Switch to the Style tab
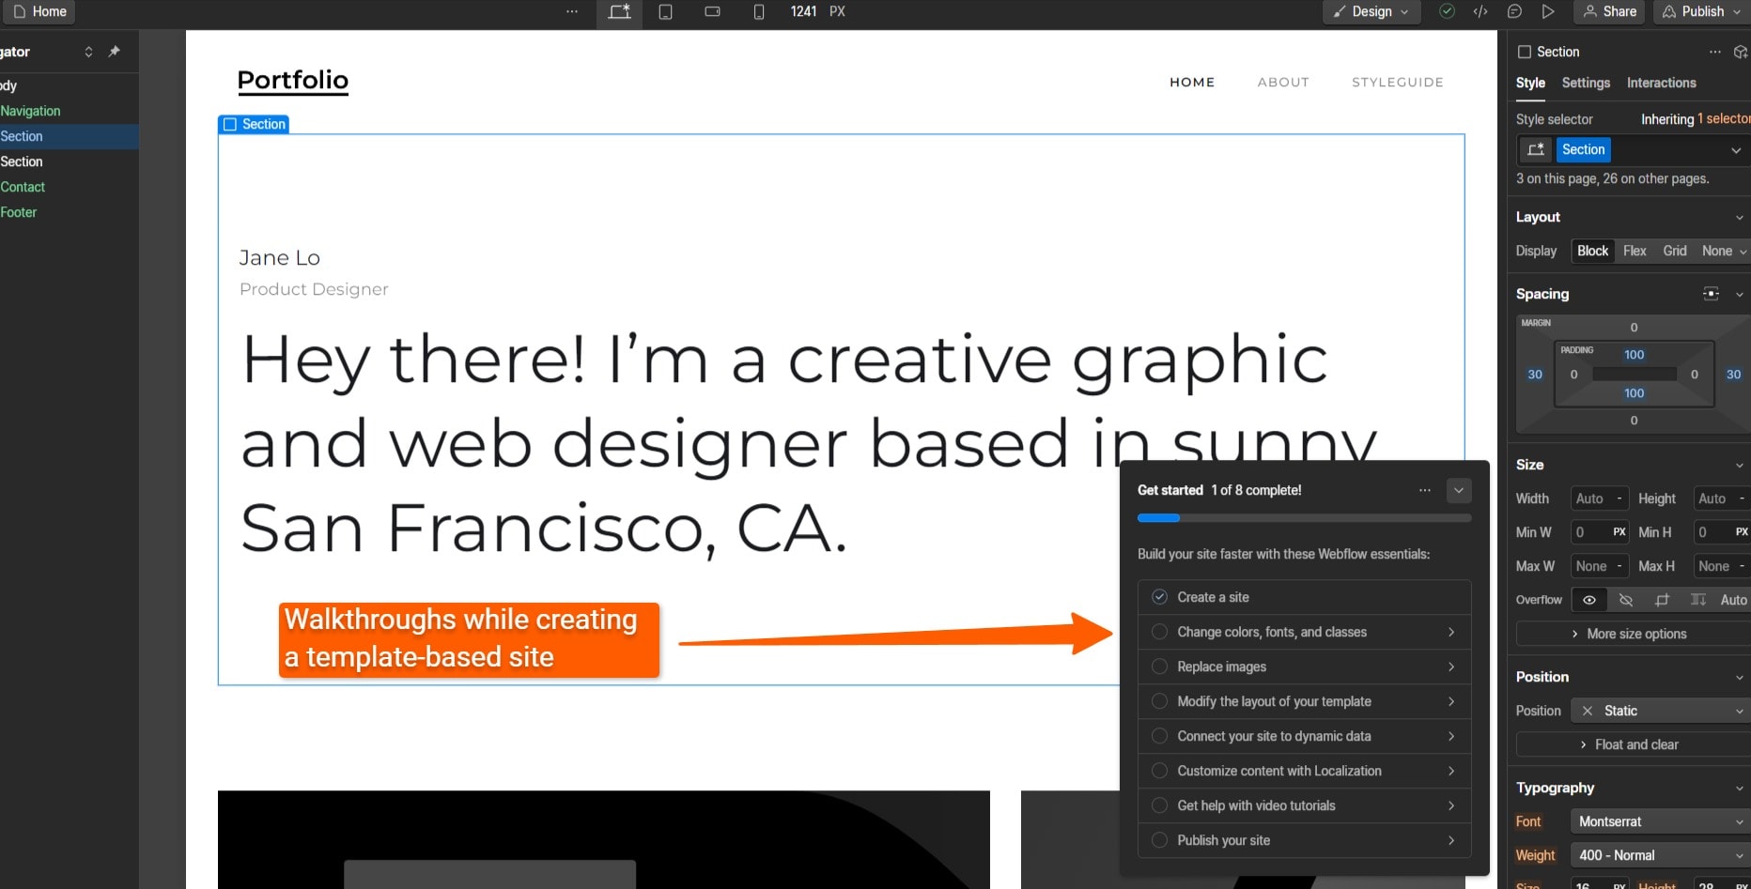Image resolution: width=1751 pixels, height=889 pixels. click(1530, 83)
